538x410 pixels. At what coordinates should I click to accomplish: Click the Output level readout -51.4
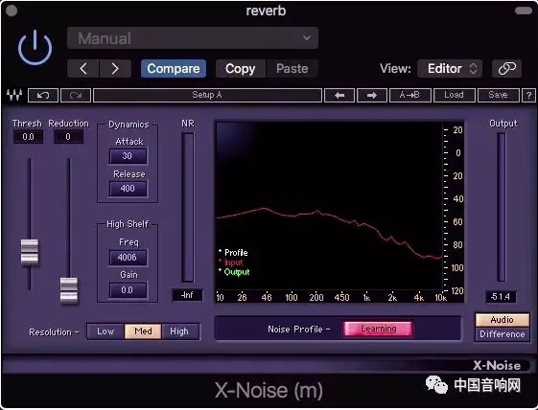pos(501,297)
